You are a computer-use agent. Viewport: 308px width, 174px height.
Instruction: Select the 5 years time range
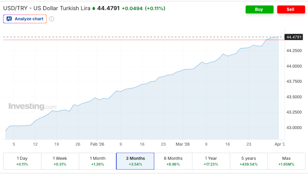tap(248, 161)
